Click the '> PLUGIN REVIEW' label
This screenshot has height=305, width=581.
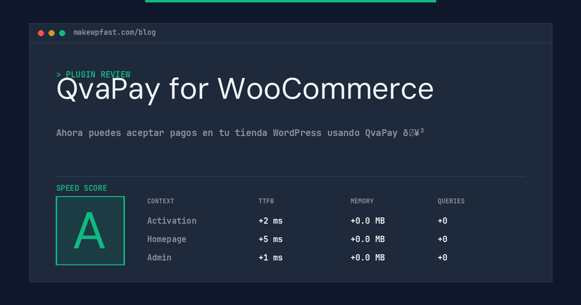click(93, 75)
